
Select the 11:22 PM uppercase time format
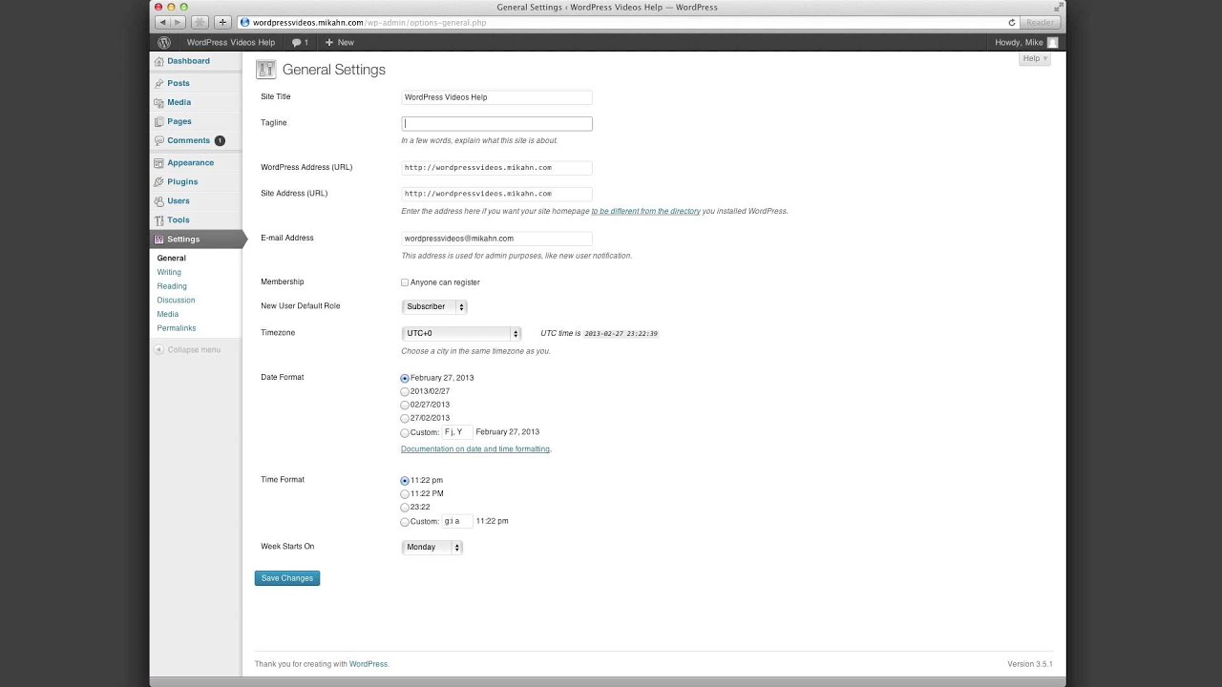click(x=405, y=493)
